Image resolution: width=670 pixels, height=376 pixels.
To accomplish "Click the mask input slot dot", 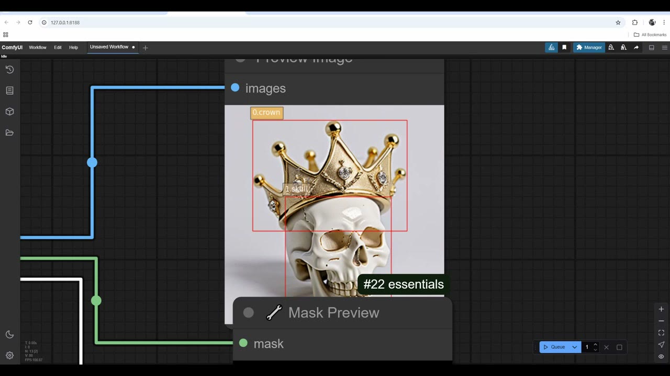I will [x=243, y=343].
